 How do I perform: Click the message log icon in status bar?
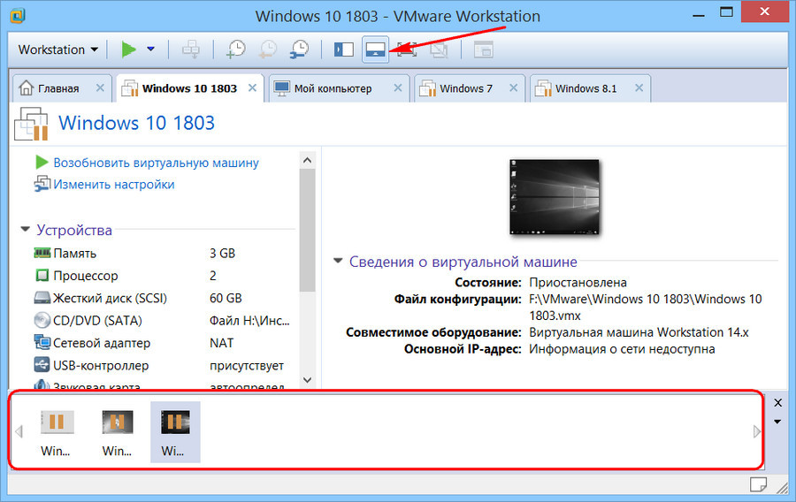point(759,484)
